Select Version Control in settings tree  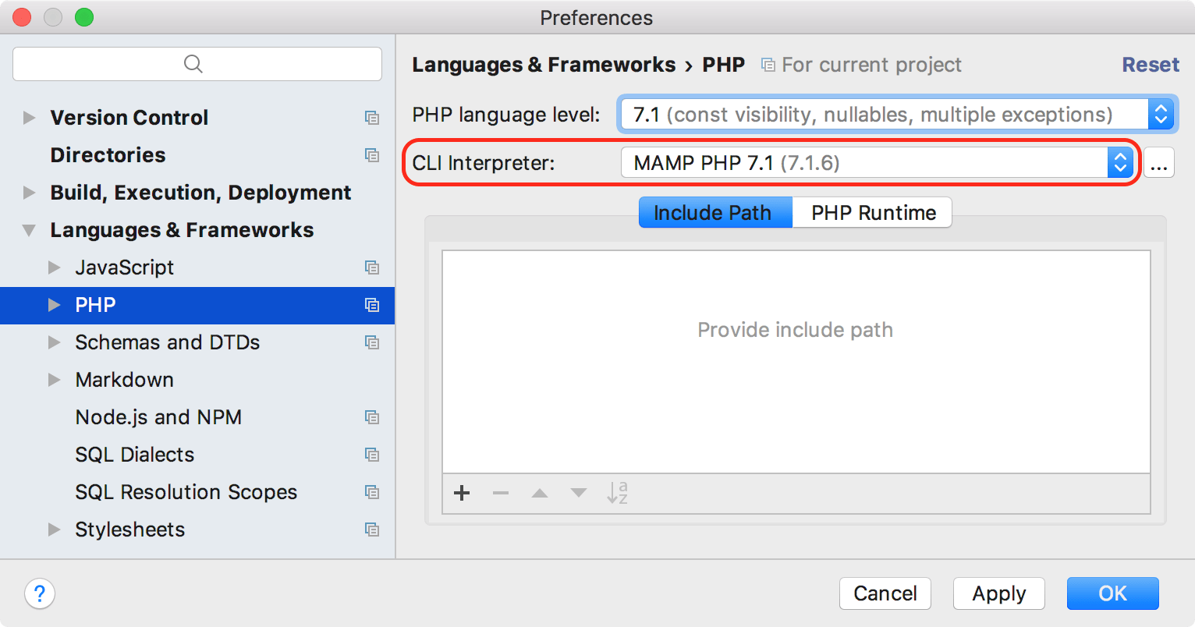pos(197,118)
